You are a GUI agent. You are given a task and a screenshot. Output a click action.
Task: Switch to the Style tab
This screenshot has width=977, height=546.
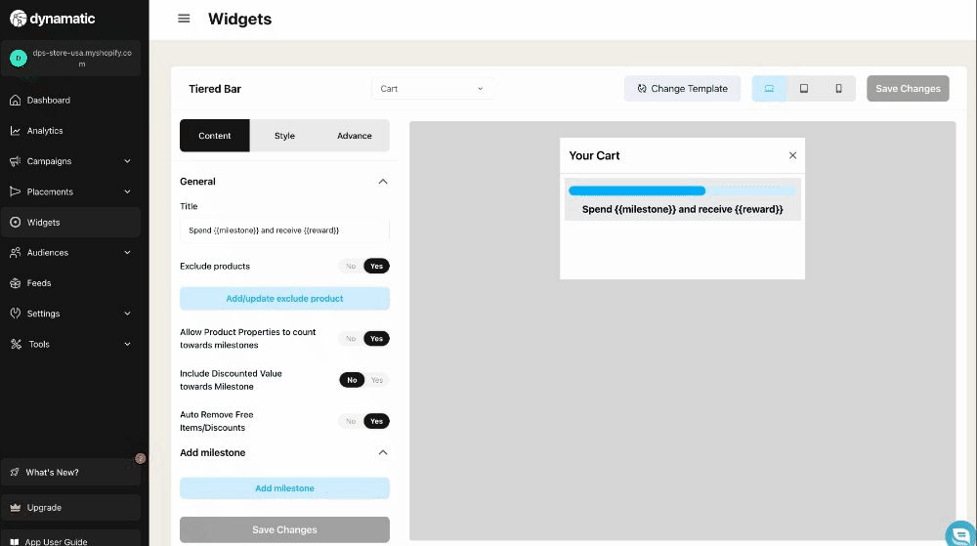[284, 136]
